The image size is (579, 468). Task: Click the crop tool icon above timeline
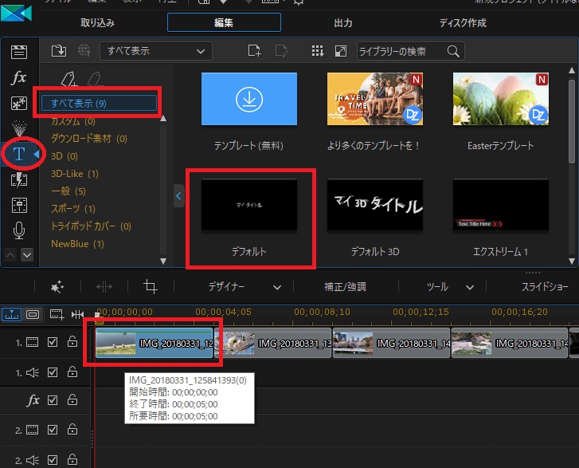click(150, 286)
